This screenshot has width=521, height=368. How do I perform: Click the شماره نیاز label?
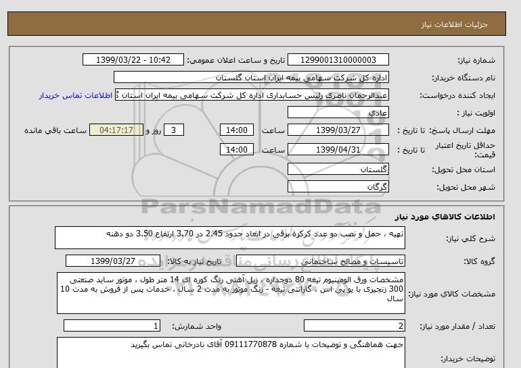point(476,60)
